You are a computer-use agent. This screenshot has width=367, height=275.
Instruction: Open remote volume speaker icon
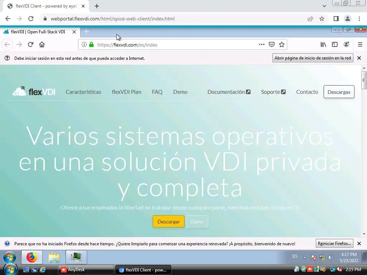pos(331,257)
